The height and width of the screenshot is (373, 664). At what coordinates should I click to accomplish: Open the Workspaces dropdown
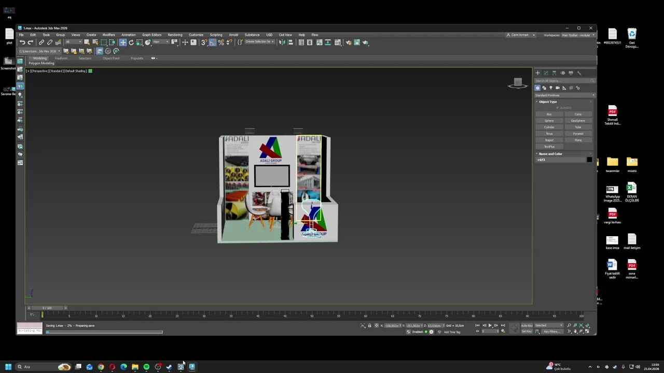coord(578,35)
